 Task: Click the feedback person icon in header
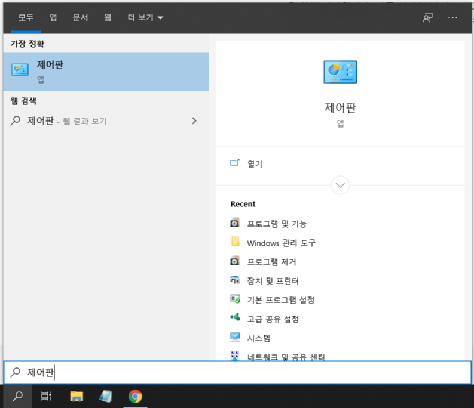pos(427,17)
